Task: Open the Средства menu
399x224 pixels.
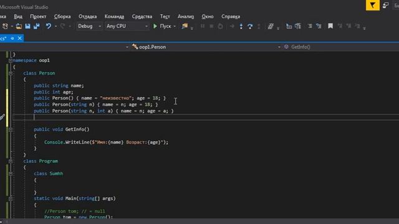Action: 142,17
